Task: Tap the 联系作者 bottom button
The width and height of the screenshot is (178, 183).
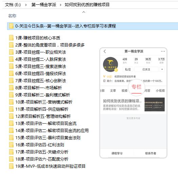Action: [150, 153]
